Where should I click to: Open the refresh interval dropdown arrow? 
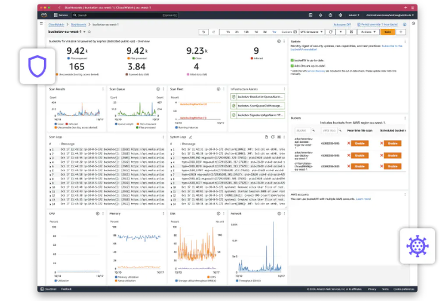coord(340,32)
